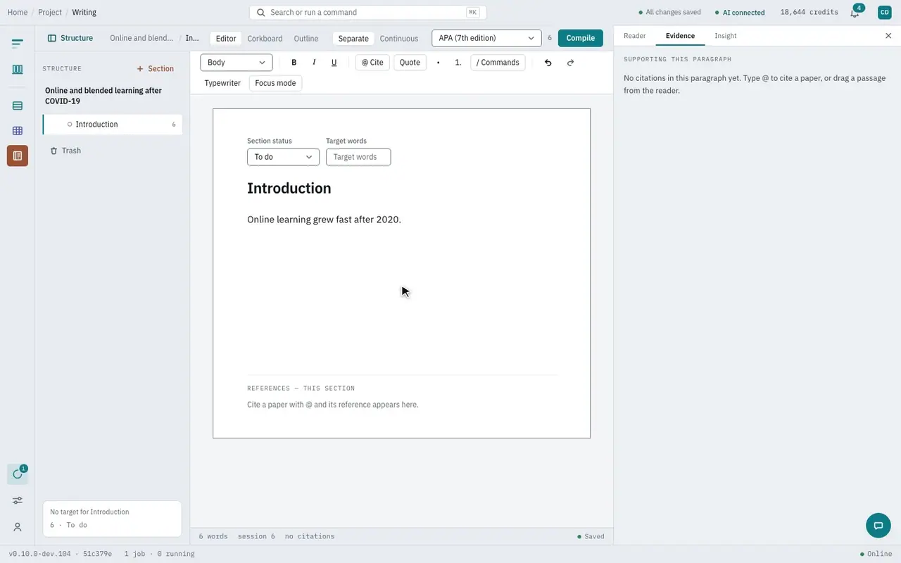Redo the last edit

tap(570, 63)
